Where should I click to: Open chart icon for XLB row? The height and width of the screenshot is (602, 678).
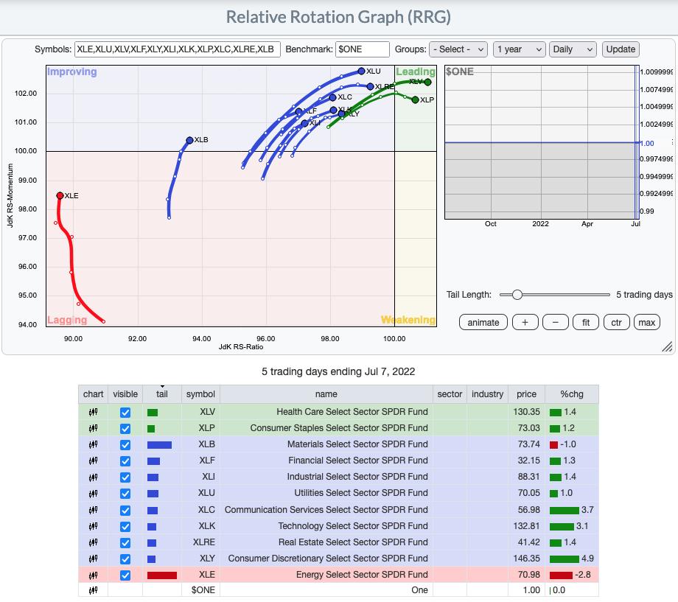click(x=93, y=444)
